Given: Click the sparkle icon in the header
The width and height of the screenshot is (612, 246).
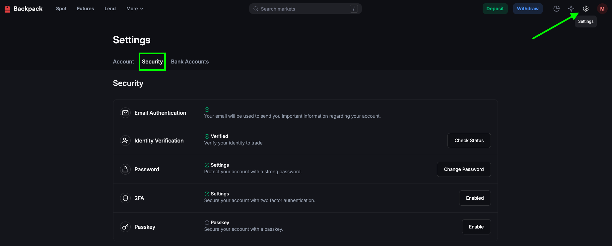Looking at the screenshot, I should (x=571, y=9).
